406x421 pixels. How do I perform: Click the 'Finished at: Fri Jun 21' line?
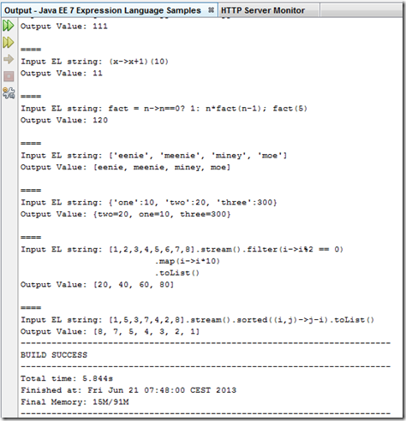[128, 390]
